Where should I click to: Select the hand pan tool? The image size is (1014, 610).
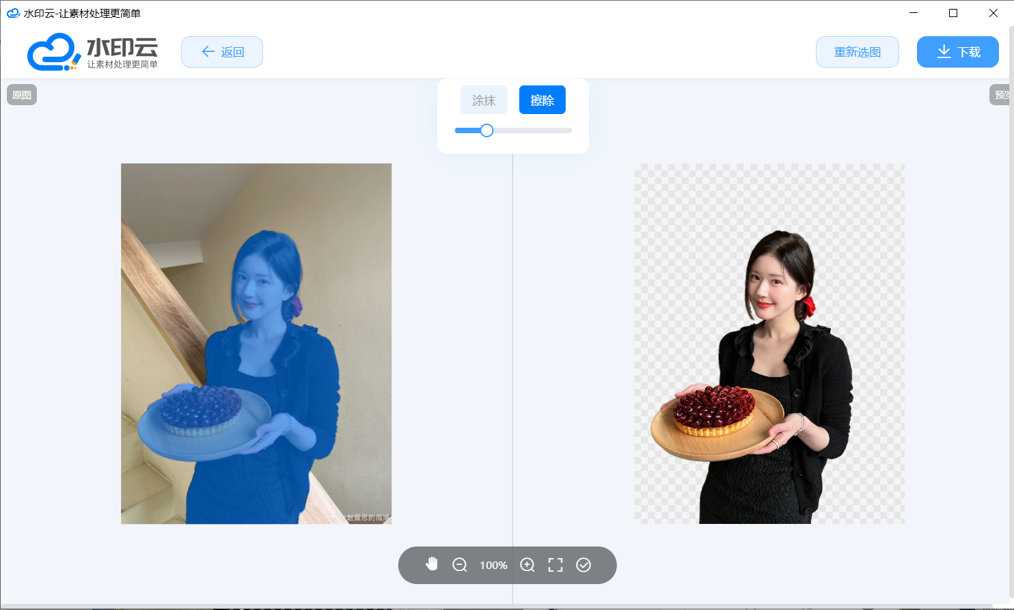432,564
